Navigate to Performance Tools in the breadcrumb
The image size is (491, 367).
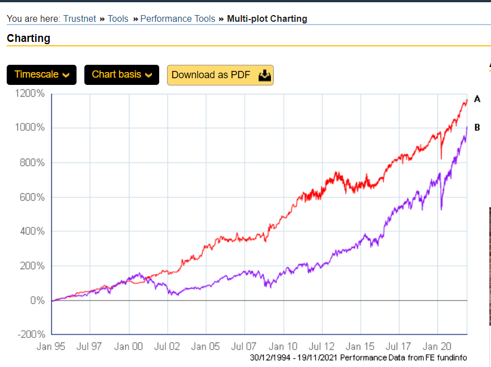(x=178, y=19)
